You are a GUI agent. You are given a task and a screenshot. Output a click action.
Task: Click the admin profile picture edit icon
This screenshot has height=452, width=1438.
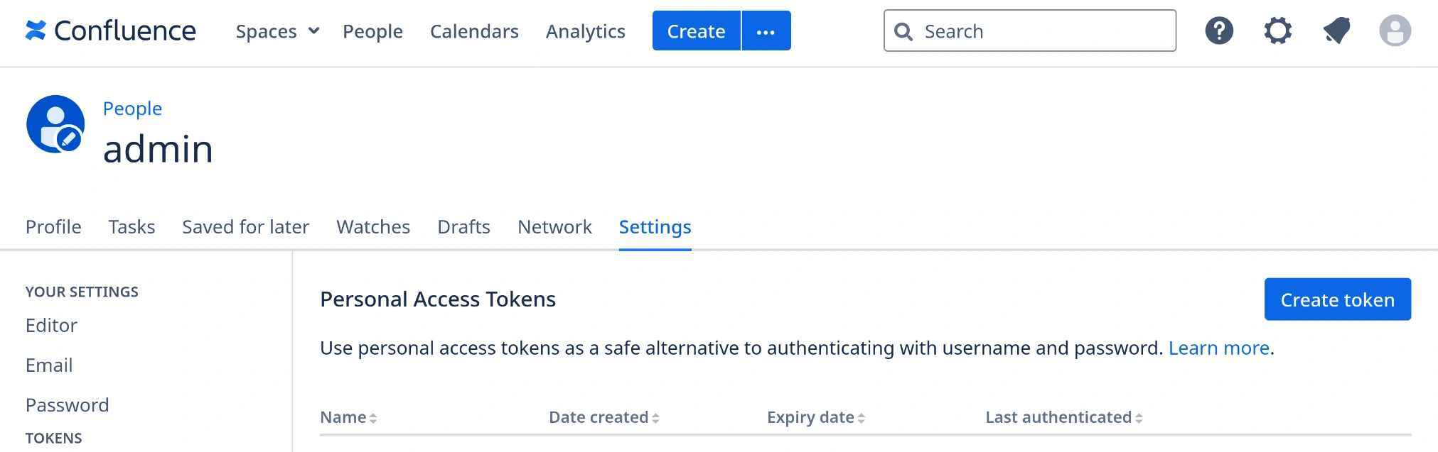(69, 138)
